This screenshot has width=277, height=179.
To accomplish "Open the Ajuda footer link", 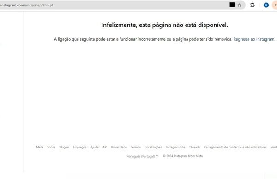I will coord(95,147).
